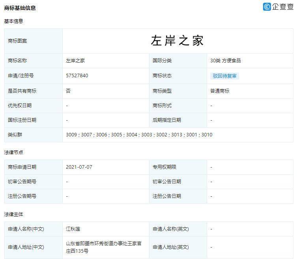
Task: Click the 专用权期限 label cell
Action: [178, 167]
